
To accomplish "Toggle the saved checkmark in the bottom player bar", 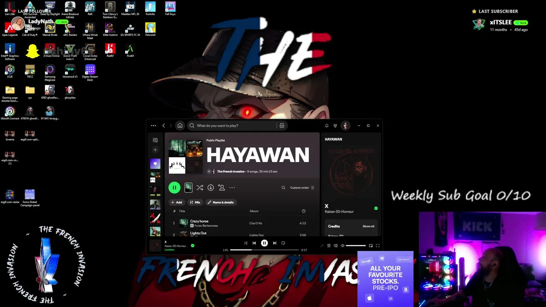I will (192, 246).
